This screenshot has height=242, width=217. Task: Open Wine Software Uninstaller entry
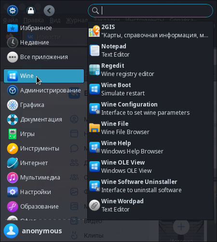coord(150,186)
